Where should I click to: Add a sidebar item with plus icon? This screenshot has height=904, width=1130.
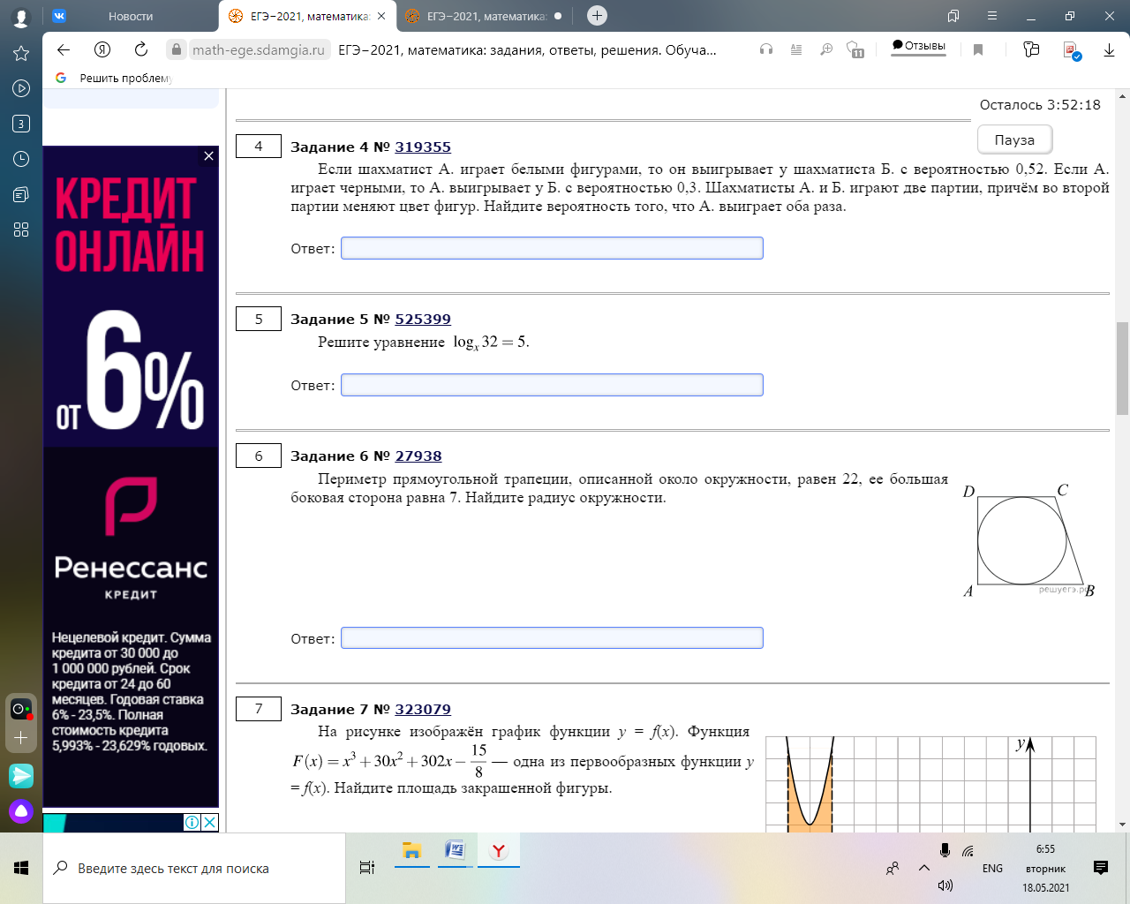[x=21, y=738]
